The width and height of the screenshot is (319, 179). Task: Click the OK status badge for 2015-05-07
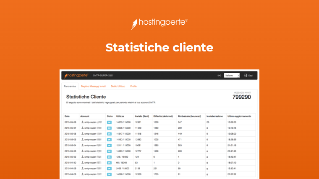[109, 128]
